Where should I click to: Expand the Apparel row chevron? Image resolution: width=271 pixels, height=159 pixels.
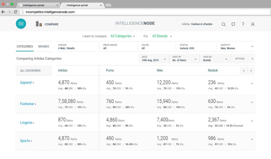point(252,83)
